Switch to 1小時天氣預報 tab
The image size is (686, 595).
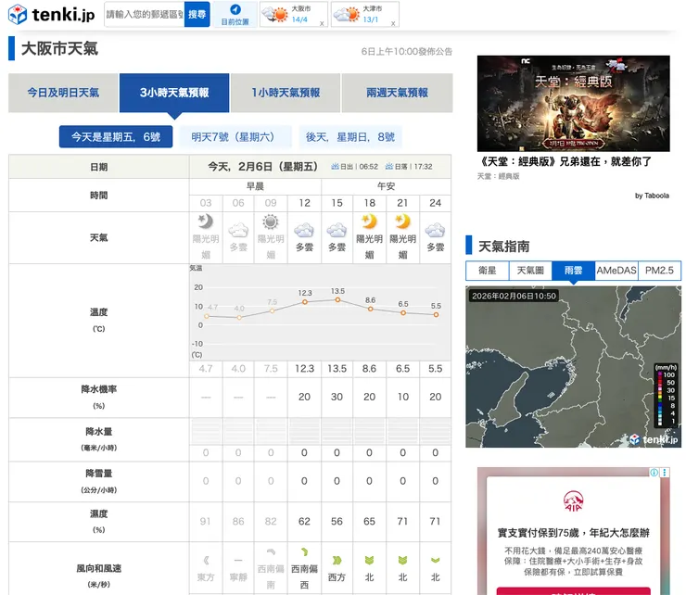point(286,93)
